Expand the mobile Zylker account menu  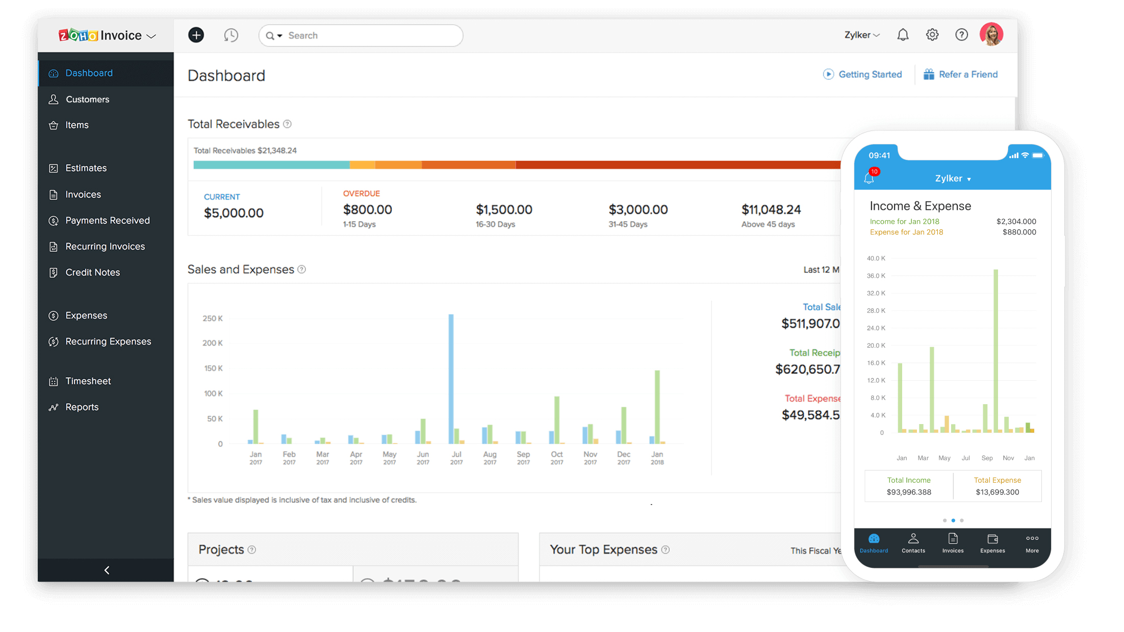coord(955,178)
